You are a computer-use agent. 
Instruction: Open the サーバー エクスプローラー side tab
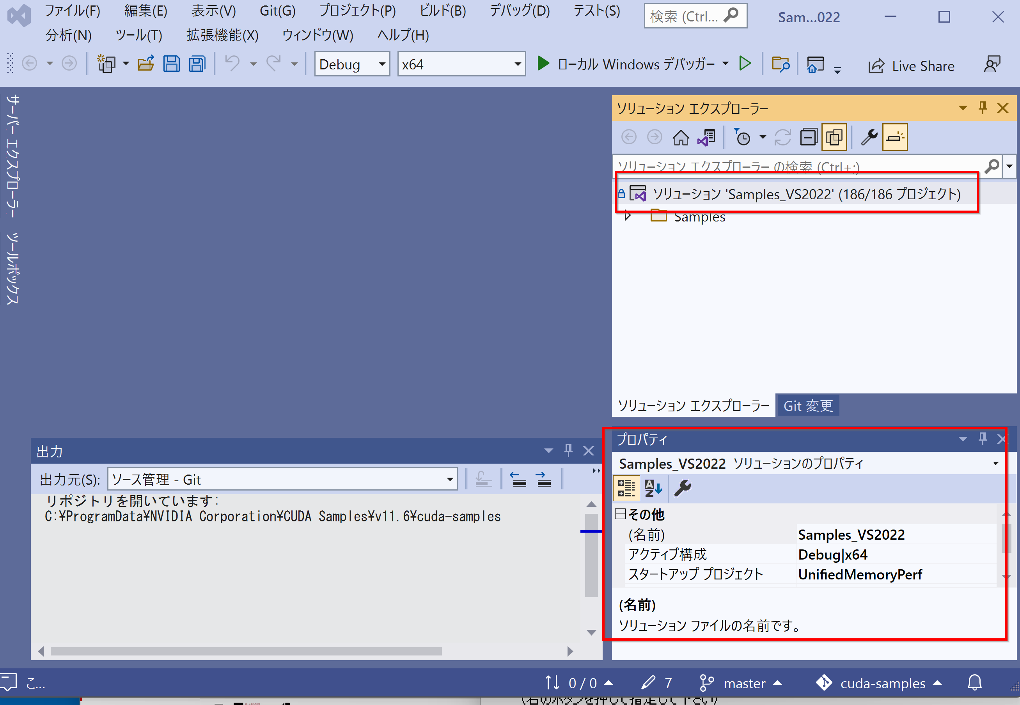click(12, 156)
